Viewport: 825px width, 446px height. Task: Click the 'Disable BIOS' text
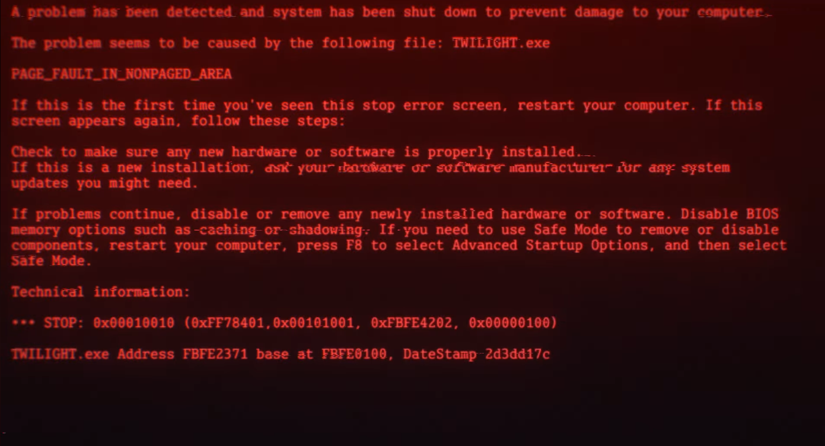(x=730, y=214)
